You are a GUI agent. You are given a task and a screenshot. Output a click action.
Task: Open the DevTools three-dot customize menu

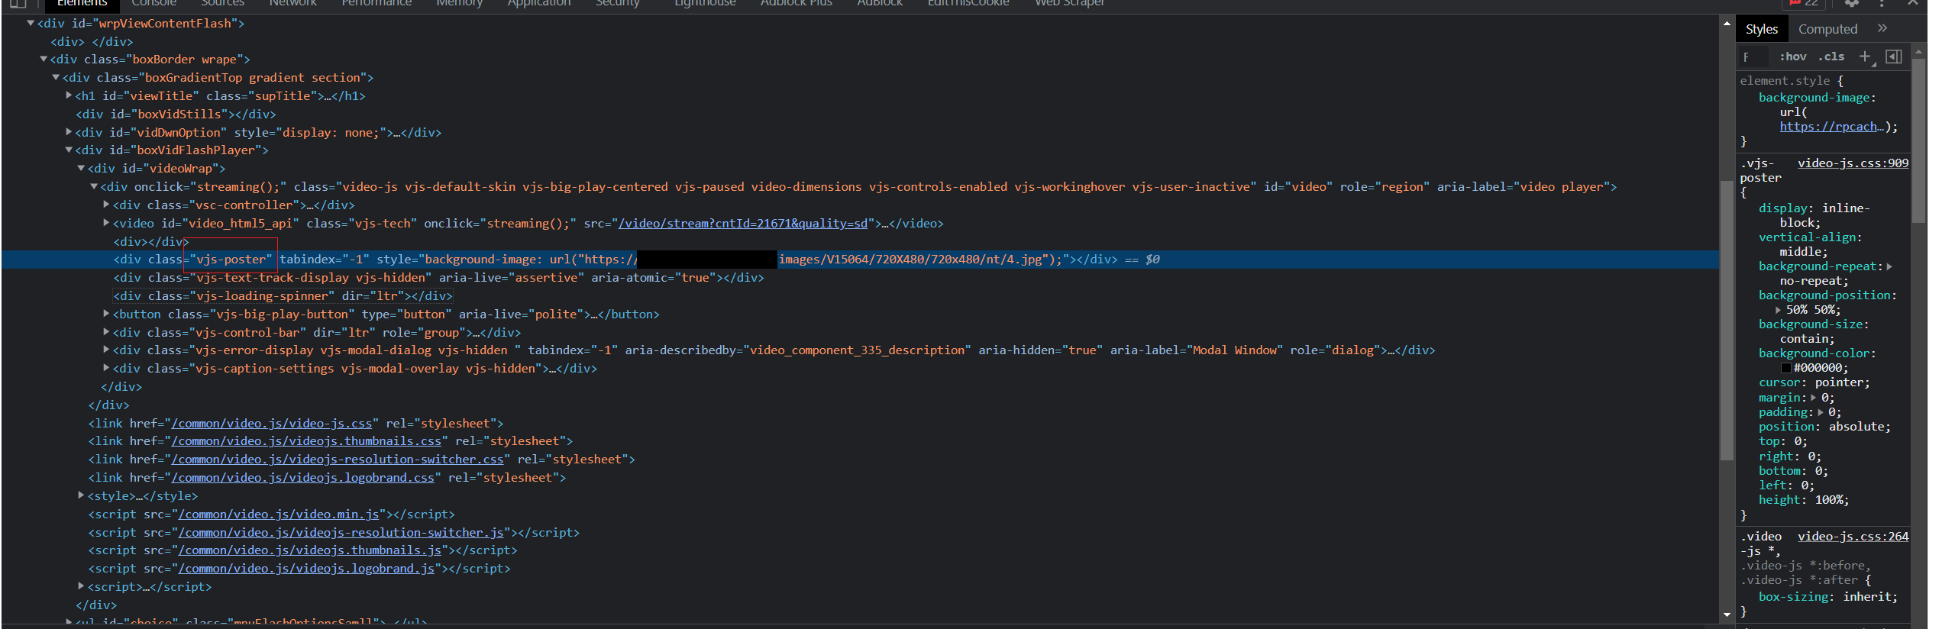point(1882,3)
